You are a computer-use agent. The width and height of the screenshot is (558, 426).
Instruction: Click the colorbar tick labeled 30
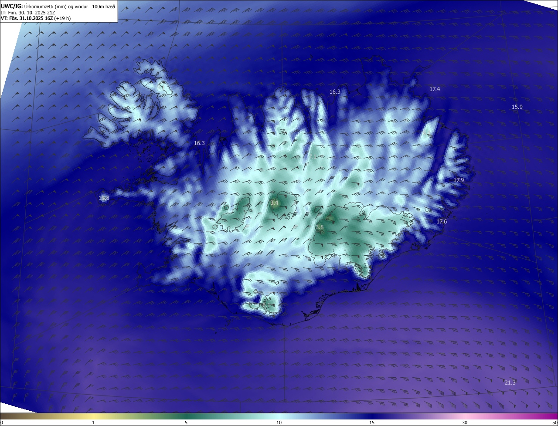[x=465, y=423]
